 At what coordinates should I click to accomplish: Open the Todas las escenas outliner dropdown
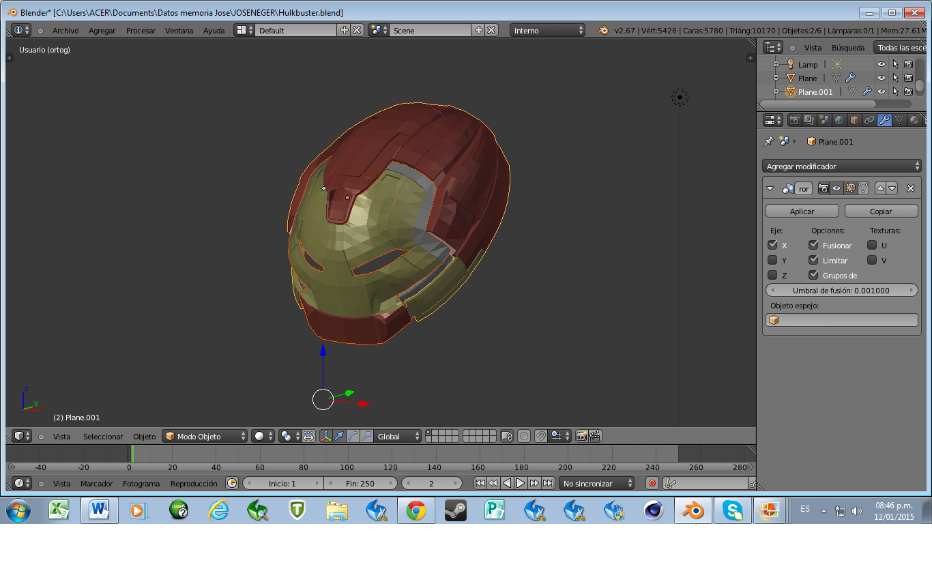coord(901,48)
